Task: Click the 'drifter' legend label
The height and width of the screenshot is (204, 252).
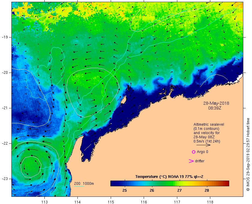Action: click(199, 161)
